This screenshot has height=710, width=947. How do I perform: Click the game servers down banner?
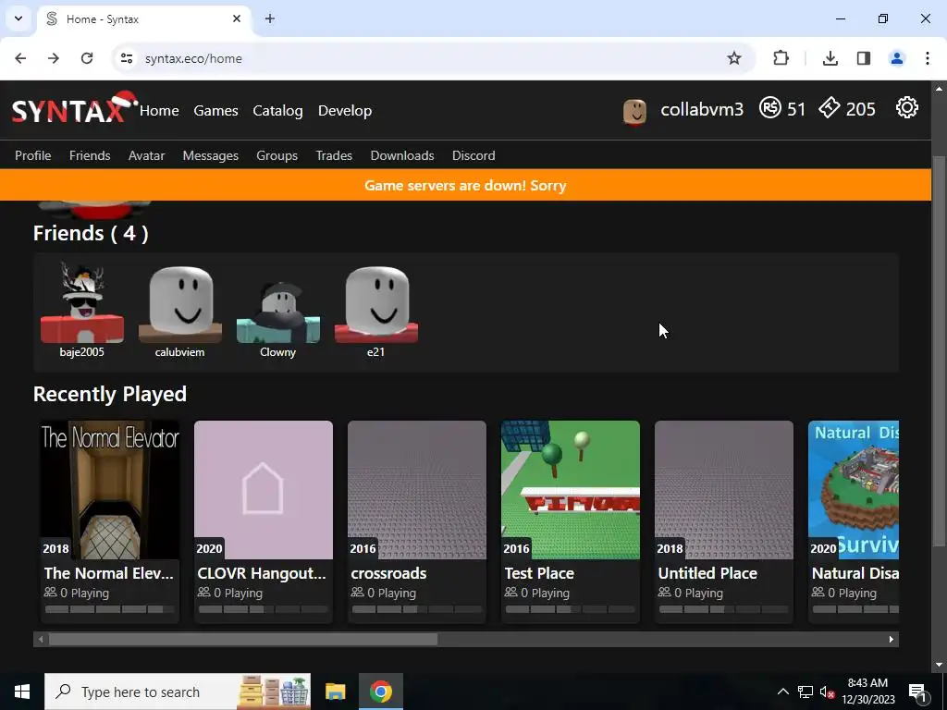tap(465, 185)
